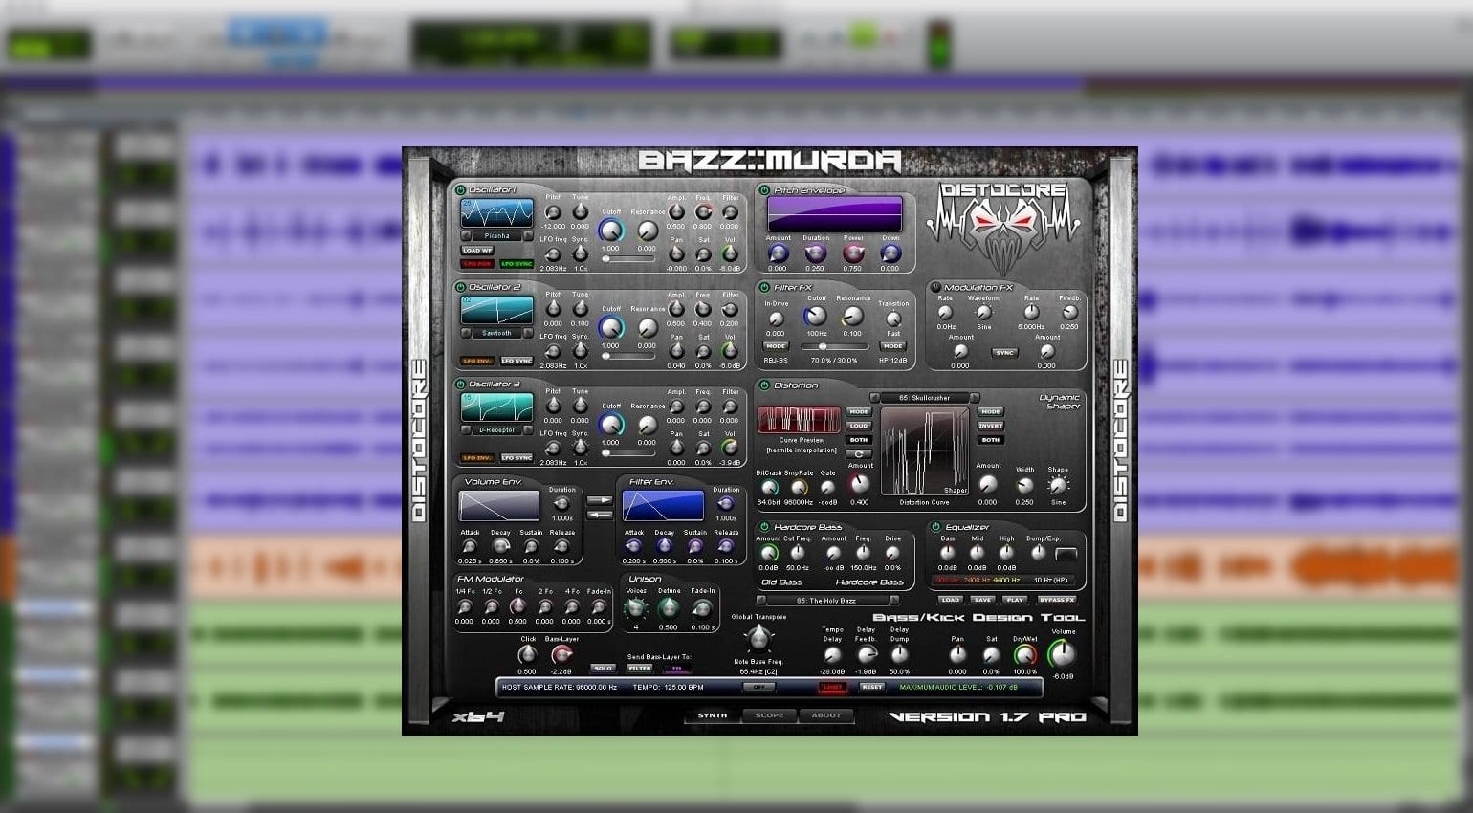Go to preset before 65: Skullcrusher
This screenshot has width=1473, height=813.
click(x=874, y=398)
